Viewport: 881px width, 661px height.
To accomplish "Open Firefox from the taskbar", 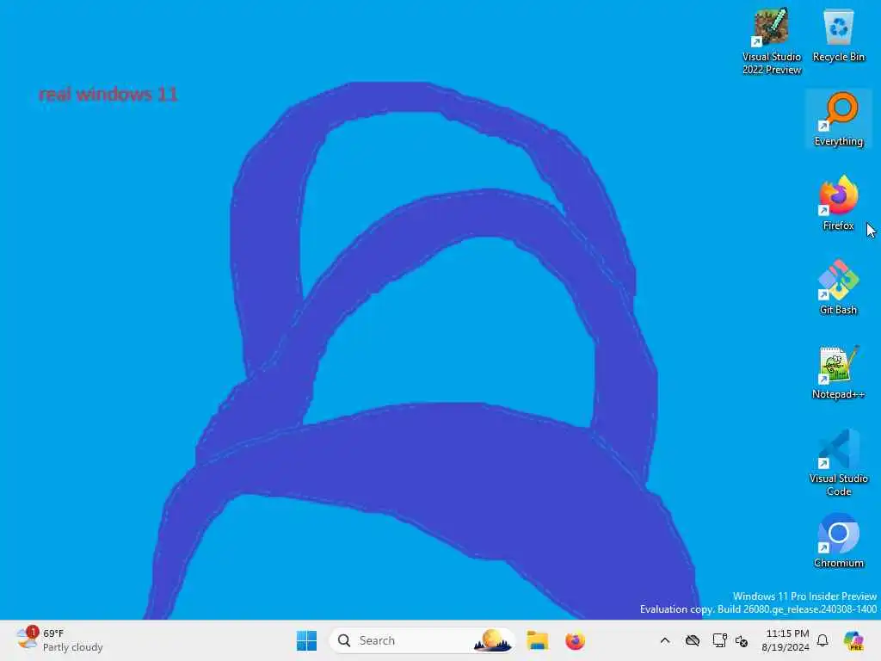I will (x=575, y=640).
